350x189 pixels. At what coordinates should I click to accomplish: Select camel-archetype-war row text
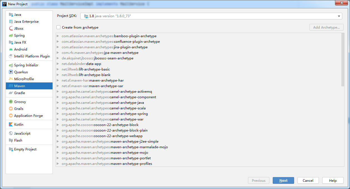click(x=103, y=119)
